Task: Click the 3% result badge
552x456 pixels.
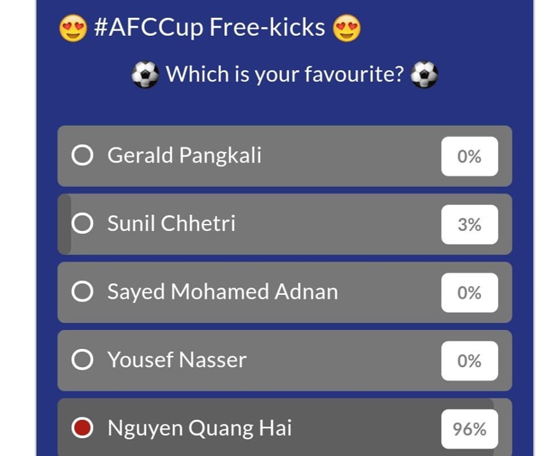Action: pos(469,224)
